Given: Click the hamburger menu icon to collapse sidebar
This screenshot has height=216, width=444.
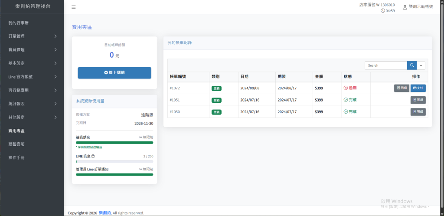Looking at the screenshot, I should tap(74, 7).
